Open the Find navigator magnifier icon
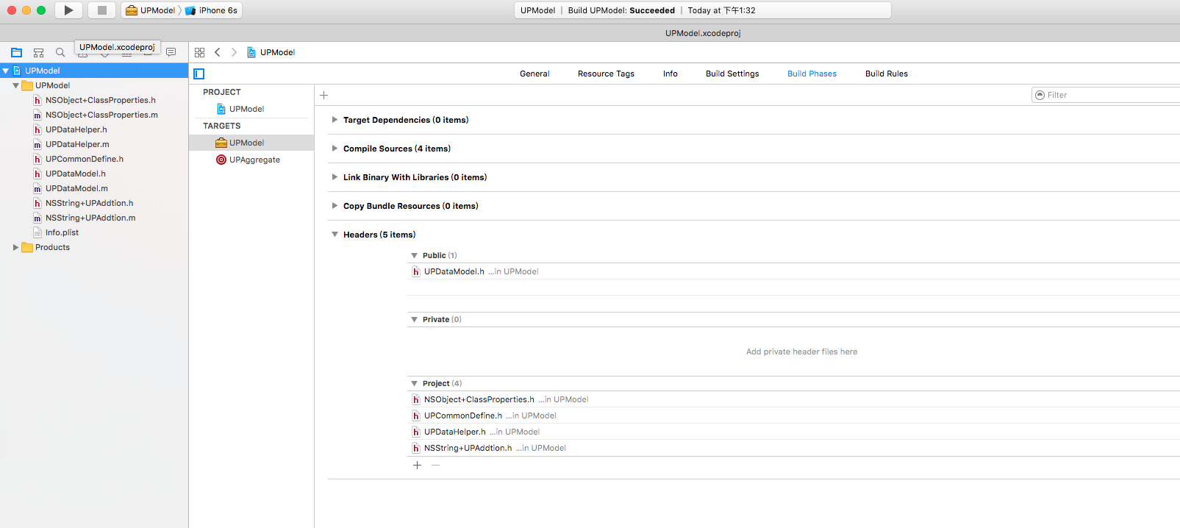Screen dimensions: 1180x528 click(60, 52)
